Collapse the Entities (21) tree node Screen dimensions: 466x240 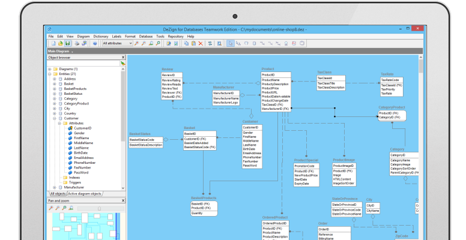point(50,74)
